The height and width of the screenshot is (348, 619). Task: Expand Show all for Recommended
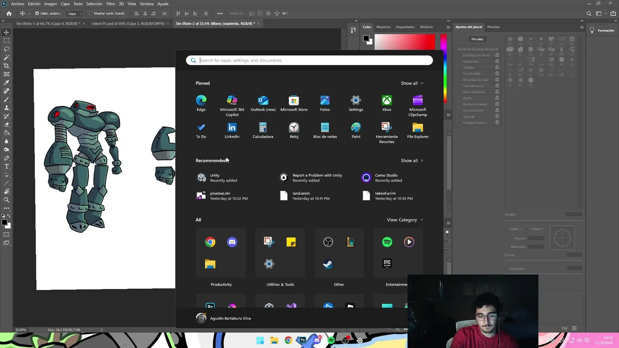point(412,160)
